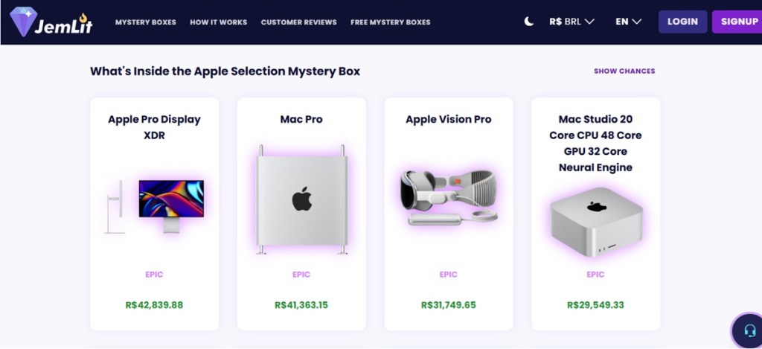Click the Mac Pro title text
762x349 pixels.
pos(301,119)
